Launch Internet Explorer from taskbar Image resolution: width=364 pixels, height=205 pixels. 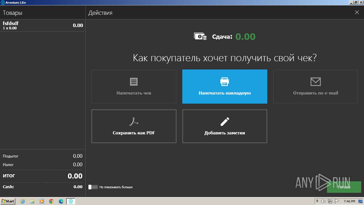point(22,201)
